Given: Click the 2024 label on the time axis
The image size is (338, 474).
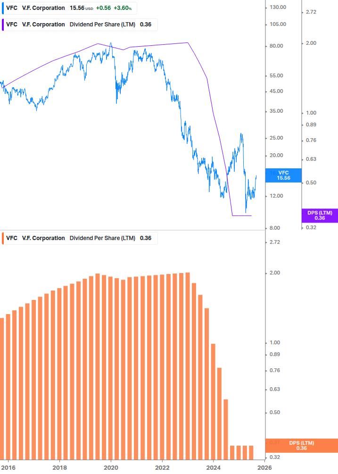Looking at the screenshot, I should pos(213,468).
